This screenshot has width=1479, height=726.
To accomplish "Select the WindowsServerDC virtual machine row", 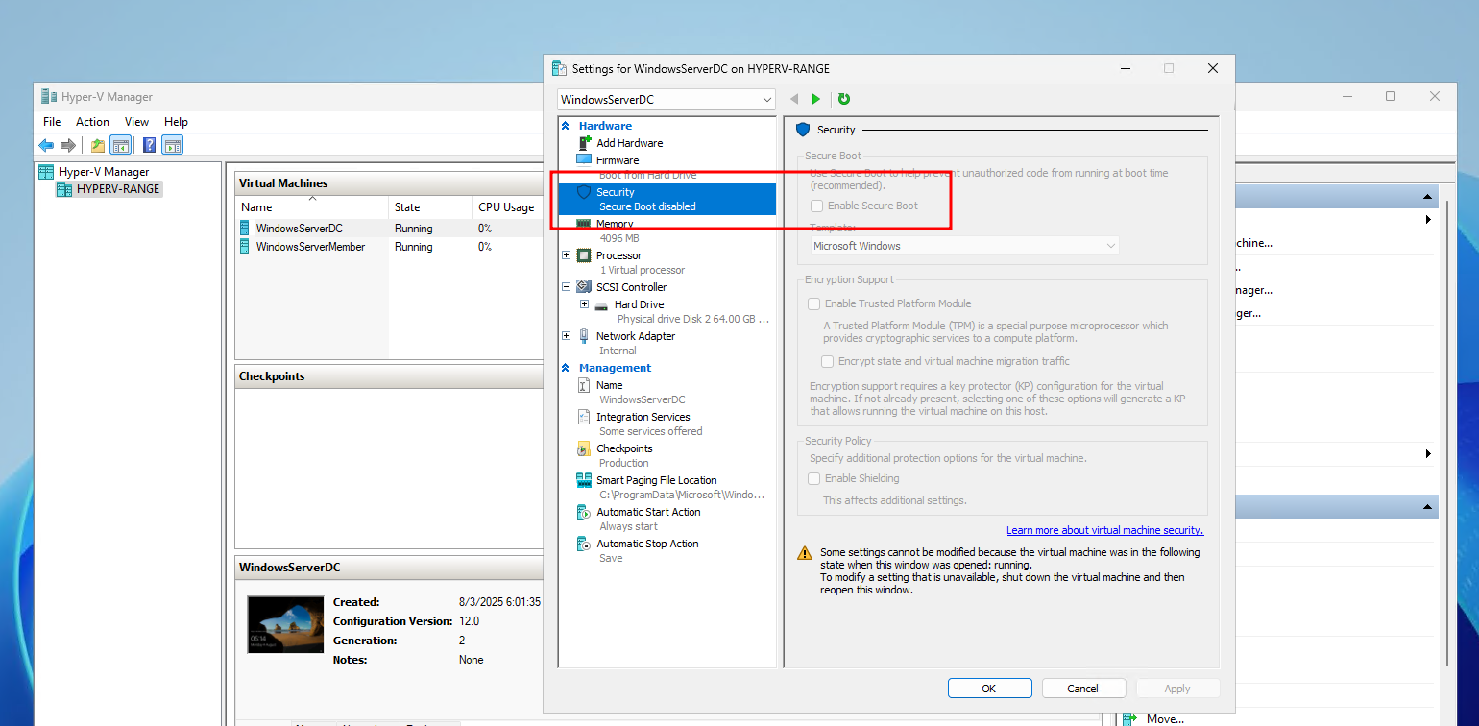I will pyautogui.click(x=389, y=229).
